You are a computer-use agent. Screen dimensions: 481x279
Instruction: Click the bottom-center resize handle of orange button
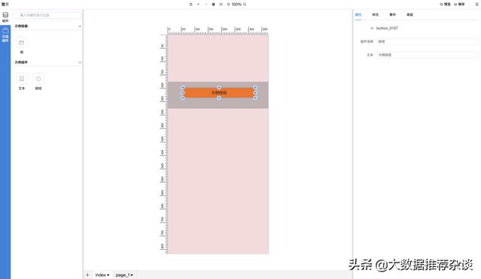point(219,98)
